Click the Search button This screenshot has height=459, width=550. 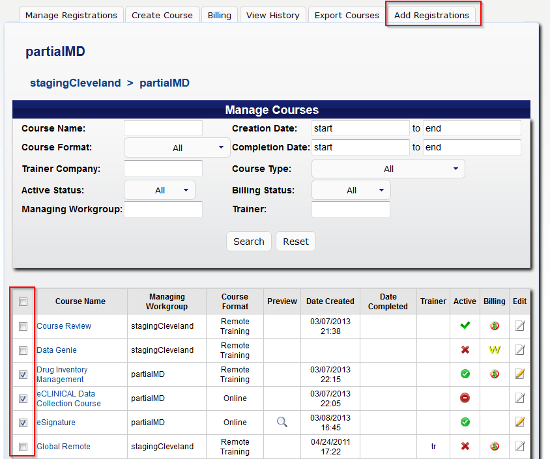pos(248,241)
